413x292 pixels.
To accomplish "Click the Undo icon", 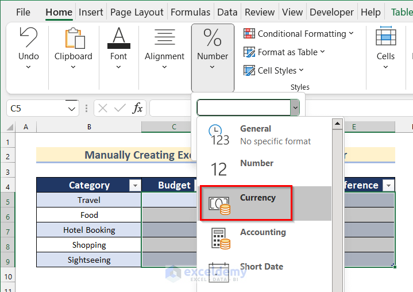I will tap(28, 38).
